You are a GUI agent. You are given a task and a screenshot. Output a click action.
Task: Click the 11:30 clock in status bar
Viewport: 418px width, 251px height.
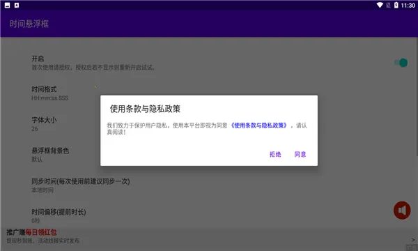pos(408,6)
